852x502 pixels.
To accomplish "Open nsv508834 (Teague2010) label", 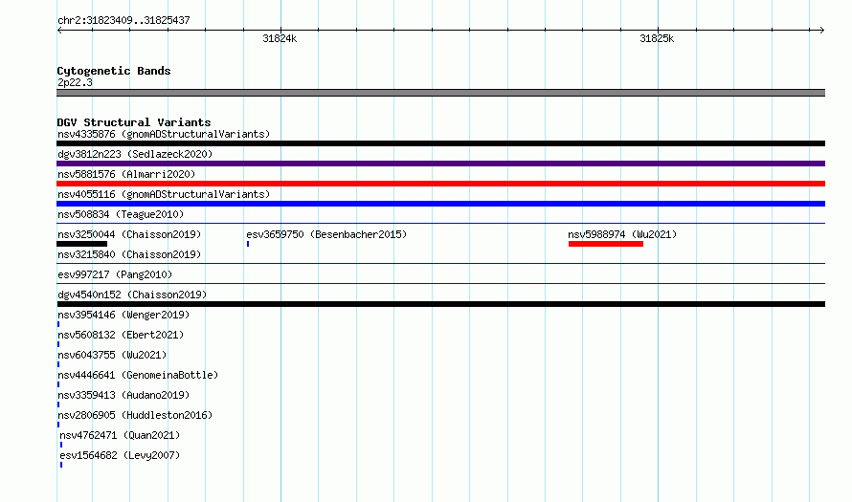I will click(121, 214).
